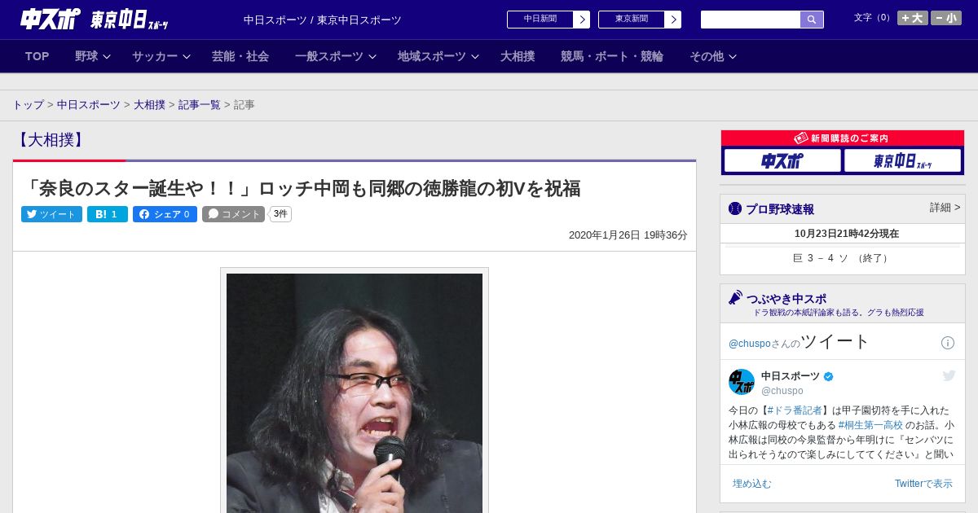Click the search magnifier button
The image size is (978, 513).
tap(812, 20)
